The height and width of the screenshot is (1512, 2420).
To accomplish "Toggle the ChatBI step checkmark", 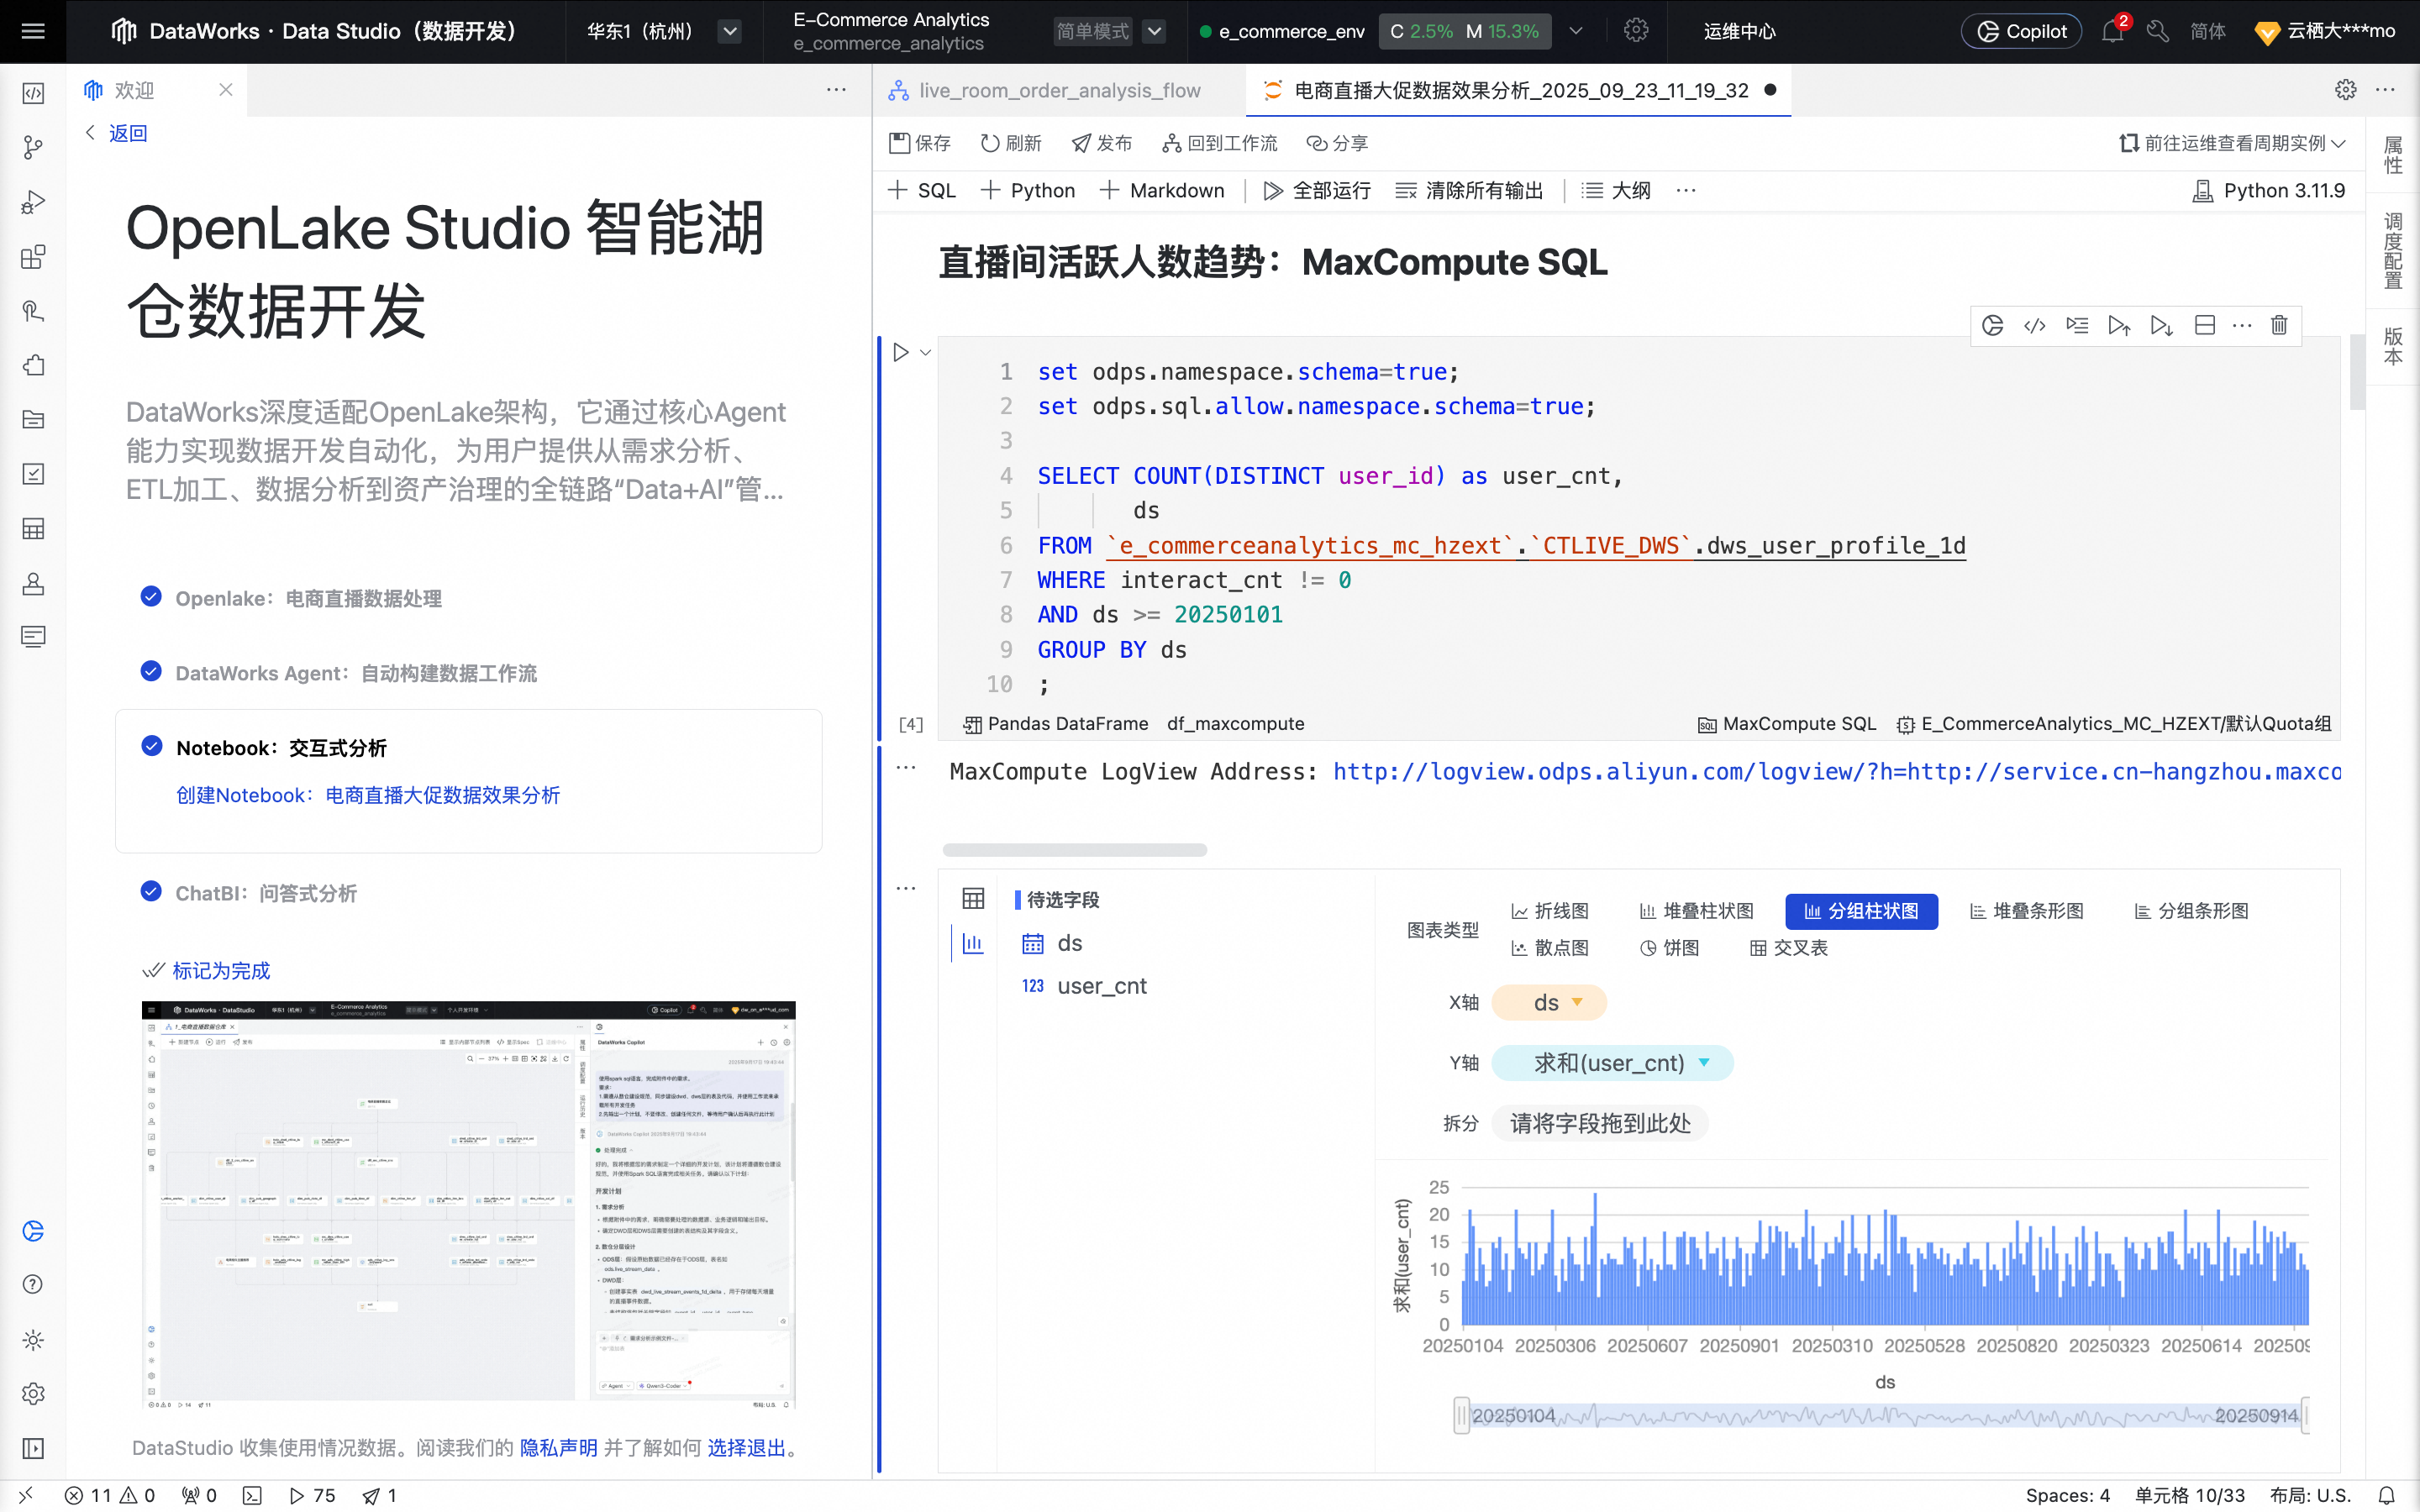I will click(151, 892).
